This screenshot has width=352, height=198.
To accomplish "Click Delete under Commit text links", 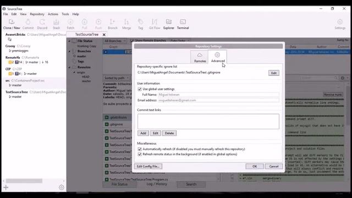I will pos(169,133).
